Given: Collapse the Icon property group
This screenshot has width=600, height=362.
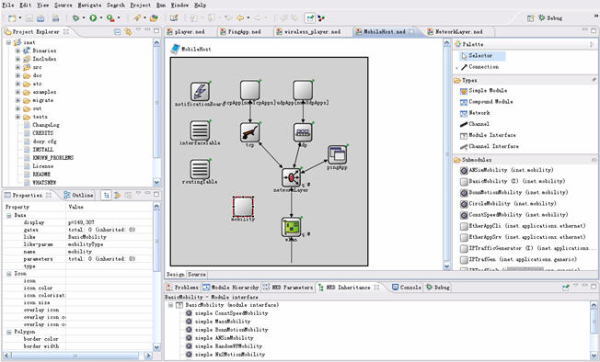Looking at the screenshot, I should (x=9, y=274).
